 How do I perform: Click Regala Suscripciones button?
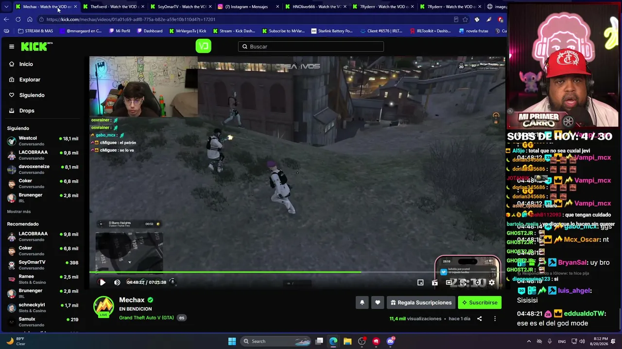click(x=421, y=302)
